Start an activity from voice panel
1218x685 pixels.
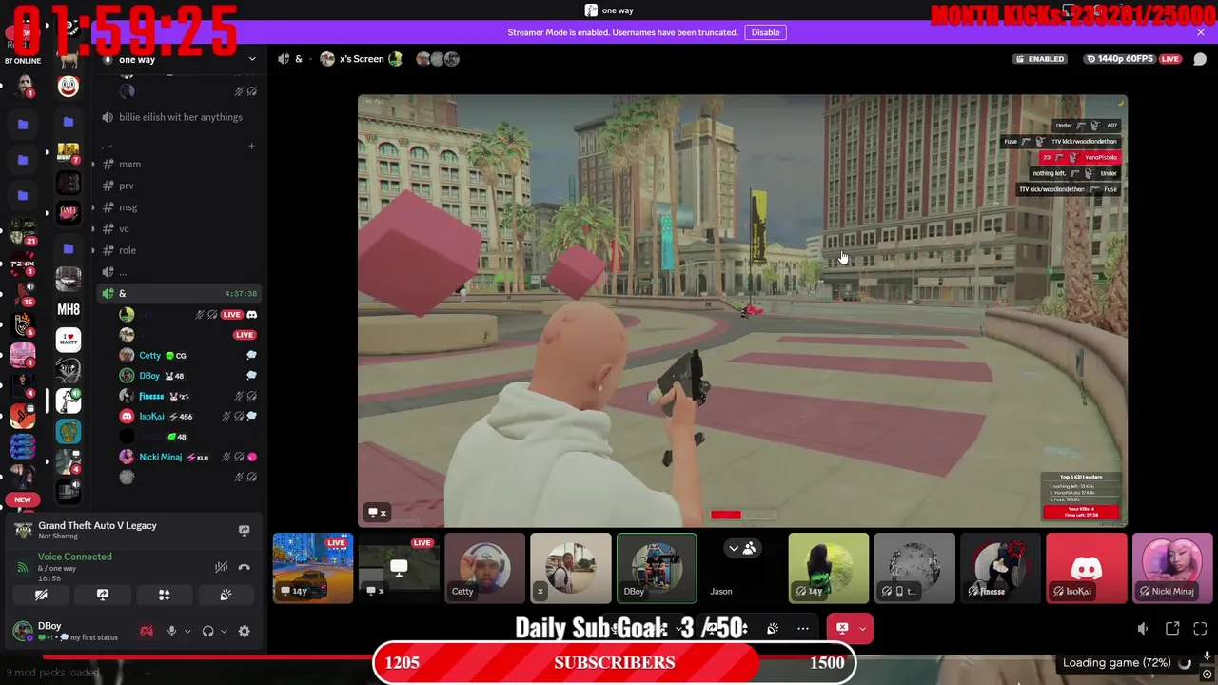[x=164, y=596]
